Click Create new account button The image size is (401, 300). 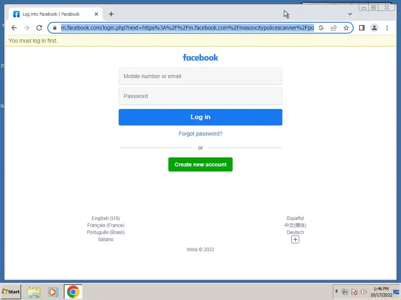tap(200, 164)
